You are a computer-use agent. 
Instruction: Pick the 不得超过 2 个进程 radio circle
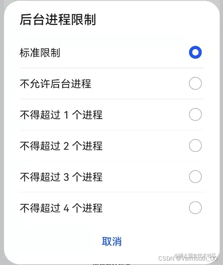click(x=195, y=146)
